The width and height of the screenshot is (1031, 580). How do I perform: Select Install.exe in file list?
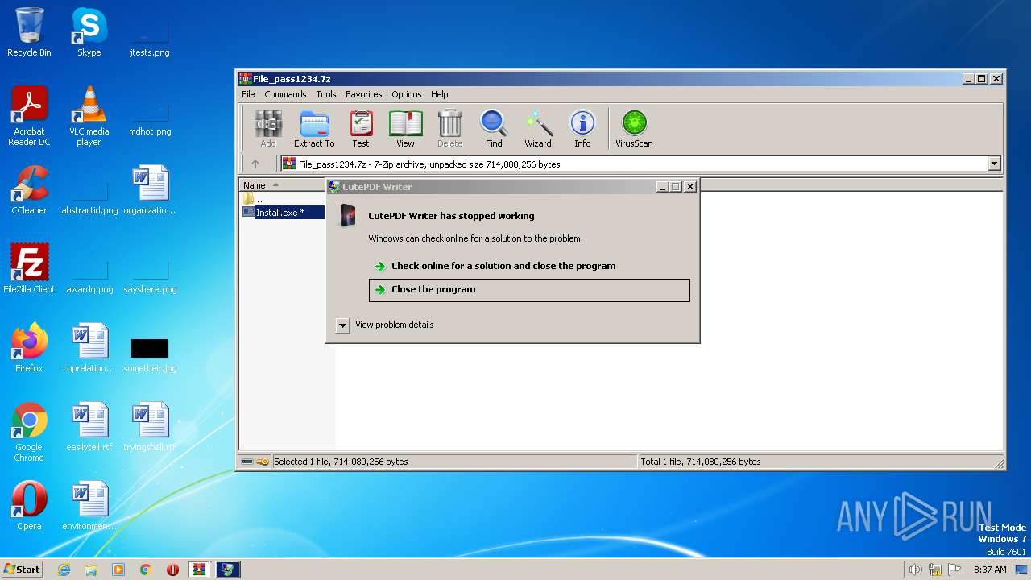click(x=282, y=213)
